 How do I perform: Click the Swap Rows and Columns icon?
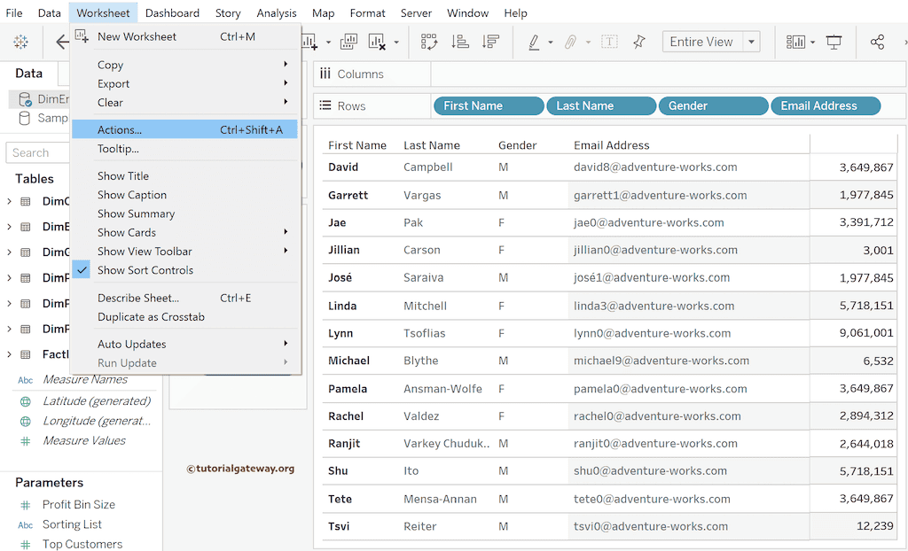(x=429, y=42)
